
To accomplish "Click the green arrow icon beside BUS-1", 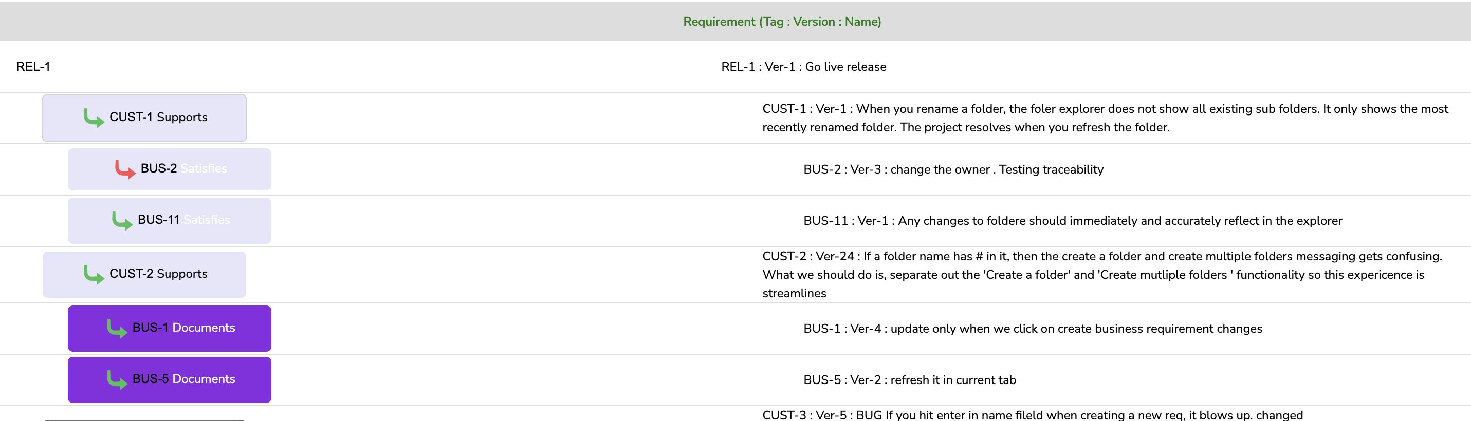I will 117,328.
